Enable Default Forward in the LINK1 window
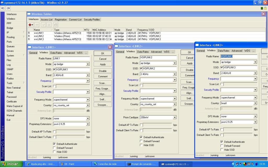This screenshot has width=268, height=168. pyautogui.click(x=54, y=148)
